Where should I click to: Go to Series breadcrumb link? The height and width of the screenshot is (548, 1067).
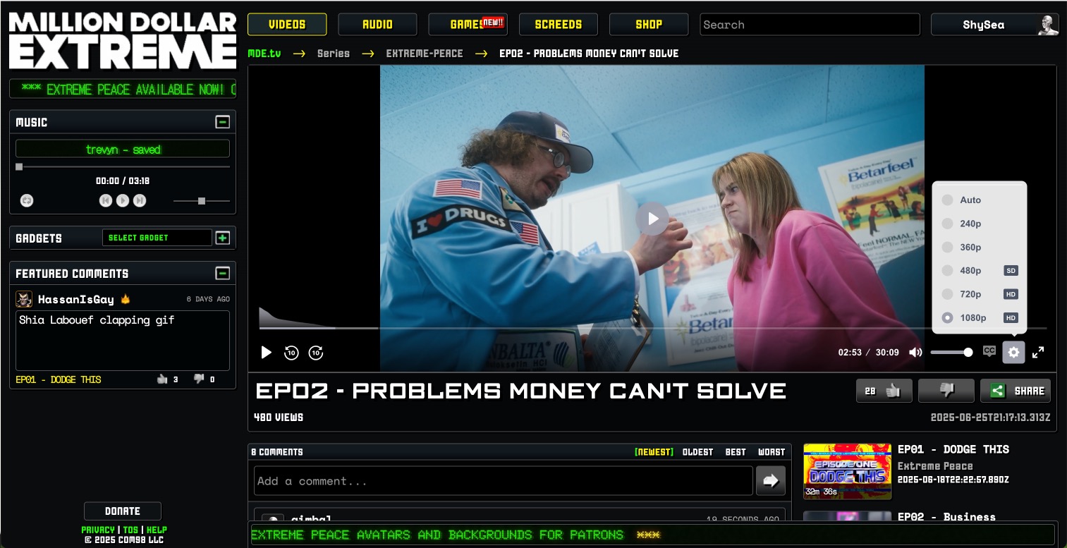click(334, 54)
